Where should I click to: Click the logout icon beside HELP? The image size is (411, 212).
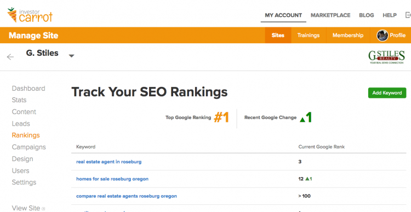tap(408, 15)
